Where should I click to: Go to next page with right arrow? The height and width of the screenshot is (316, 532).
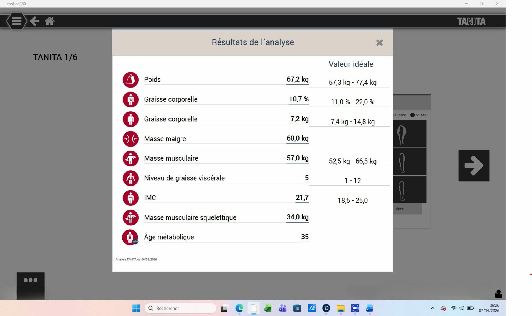pyautogui.click(x=474, y=166)
